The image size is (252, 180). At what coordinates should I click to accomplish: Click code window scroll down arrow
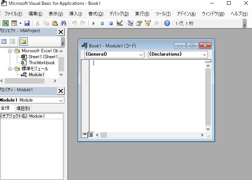[208, 129]
